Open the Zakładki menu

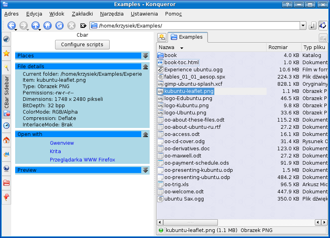click(x=82, y=14)
